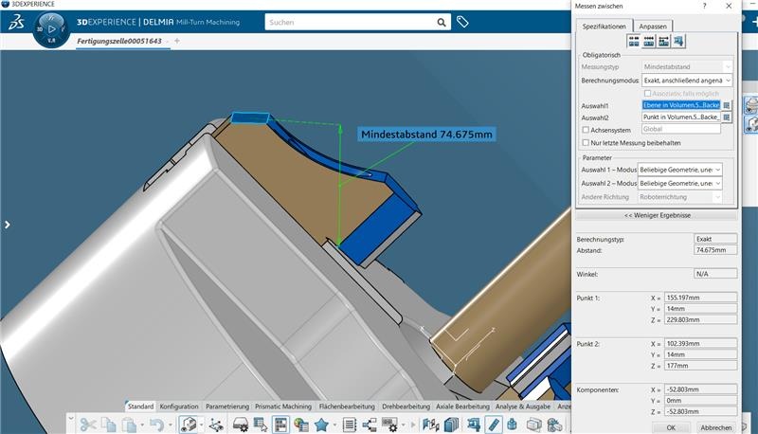Click the Mindestabstand 74.675mm label

[426, 135]
